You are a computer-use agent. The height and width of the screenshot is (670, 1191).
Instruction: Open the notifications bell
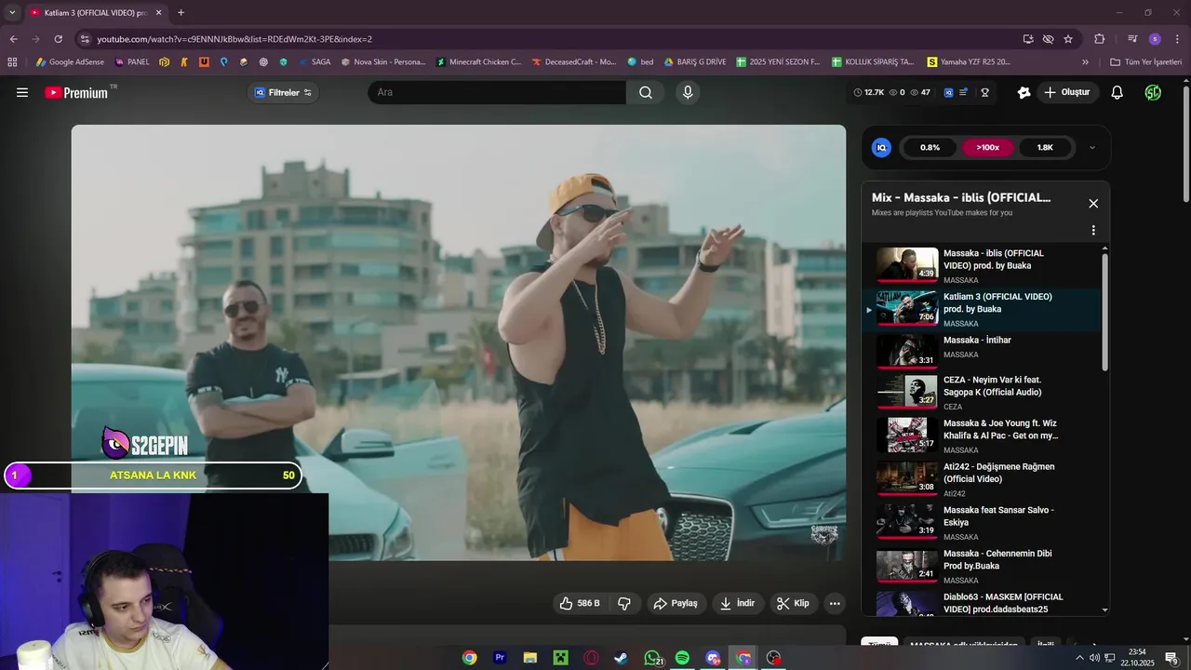(x=1117, y=92)
